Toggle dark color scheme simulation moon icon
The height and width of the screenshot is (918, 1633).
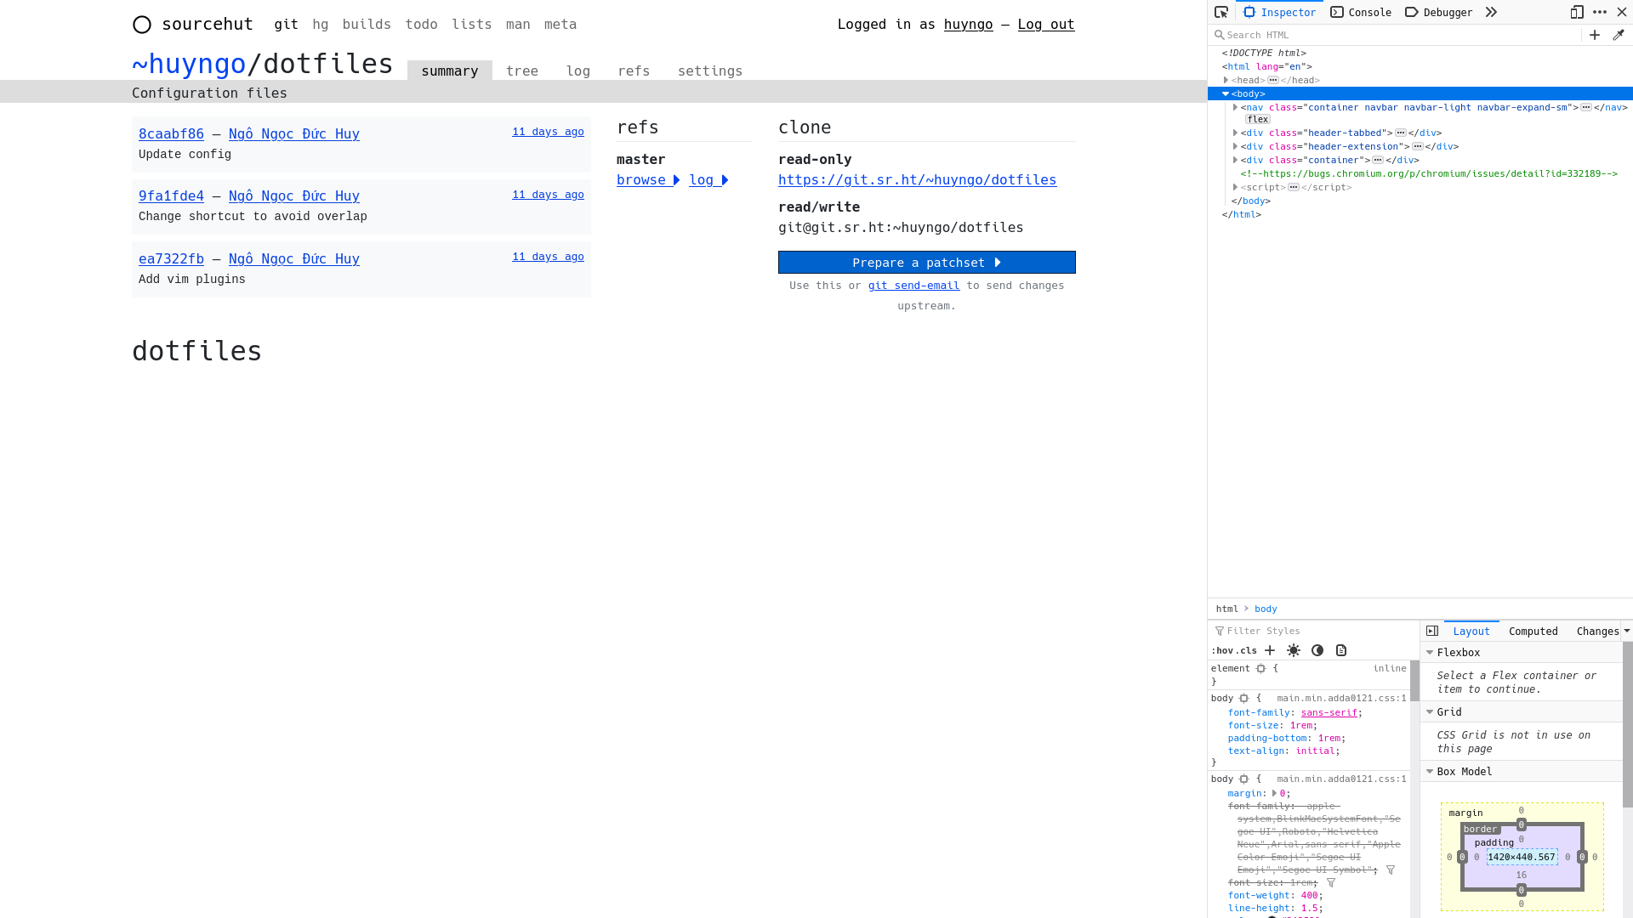coord(1317,650)
